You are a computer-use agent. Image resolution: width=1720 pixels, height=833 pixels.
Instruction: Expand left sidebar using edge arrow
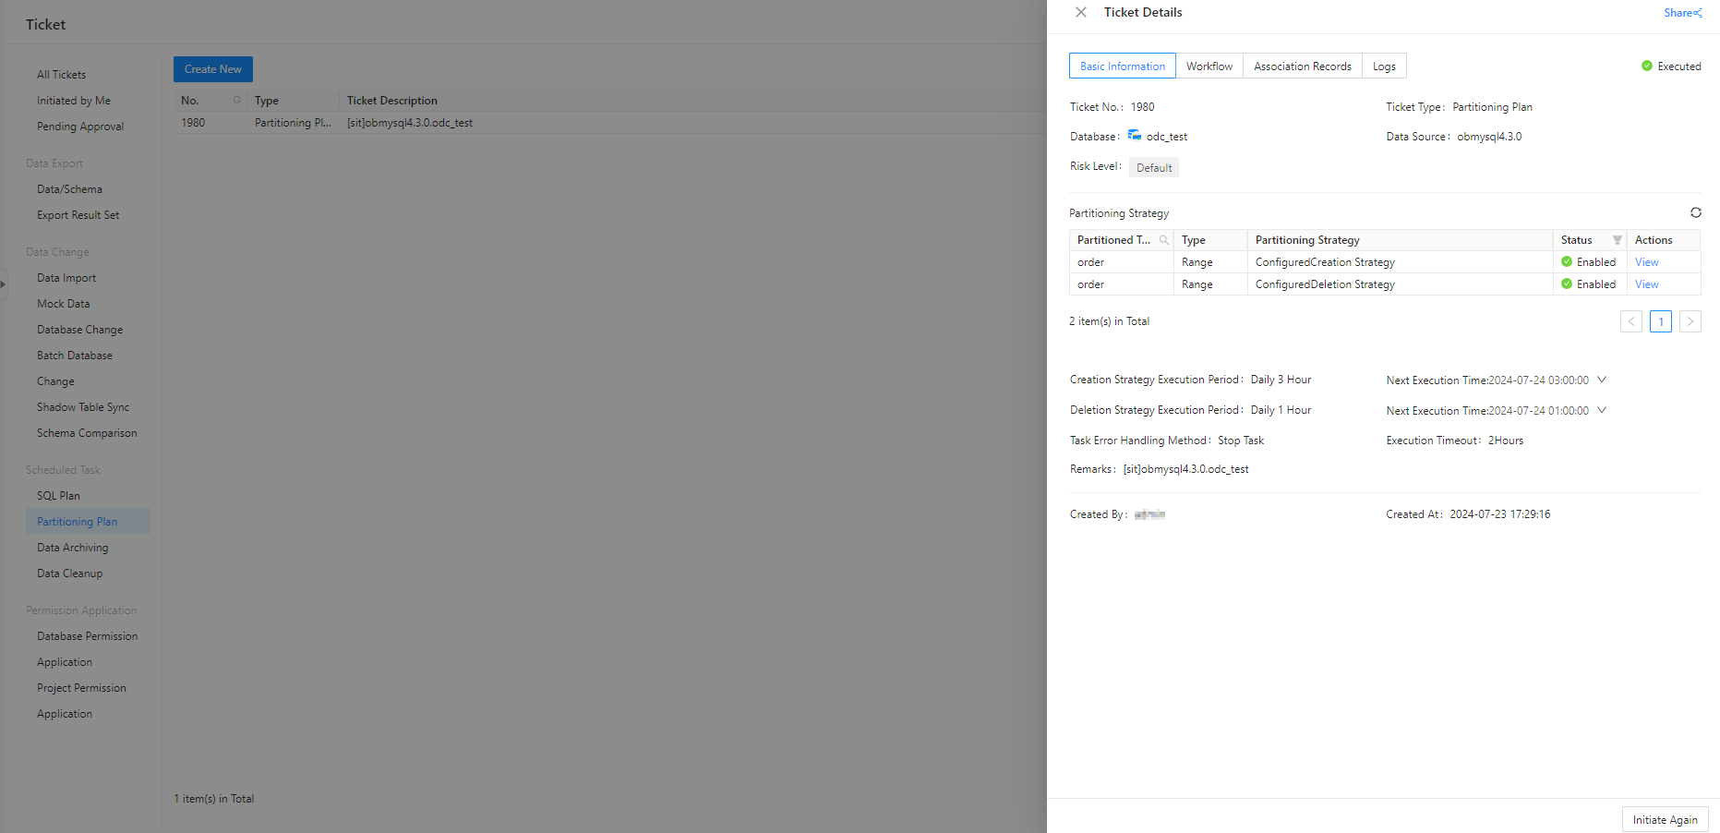4,284
